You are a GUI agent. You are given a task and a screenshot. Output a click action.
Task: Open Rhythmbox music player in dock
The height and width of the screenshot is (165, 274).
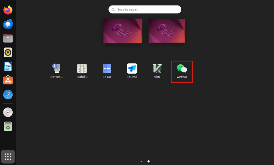(8, 52)
